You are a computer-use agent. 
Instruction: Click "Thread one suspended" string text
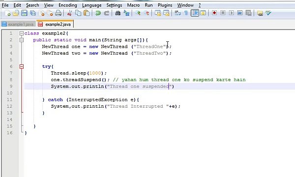(x=139, y=87)
